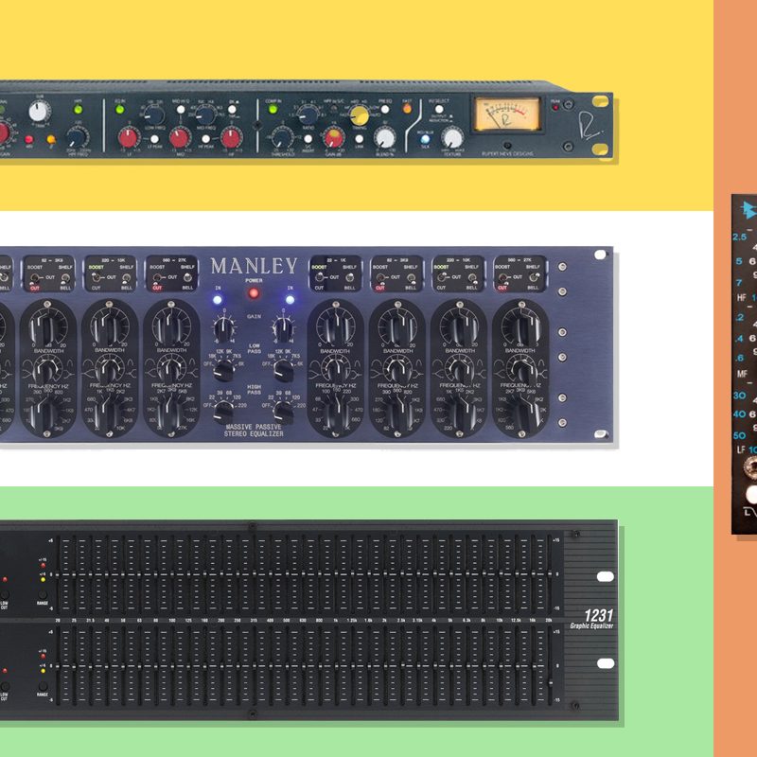Click the red POWER light on the Manley
Screen dimensions: 757x757
pos(254,293)
